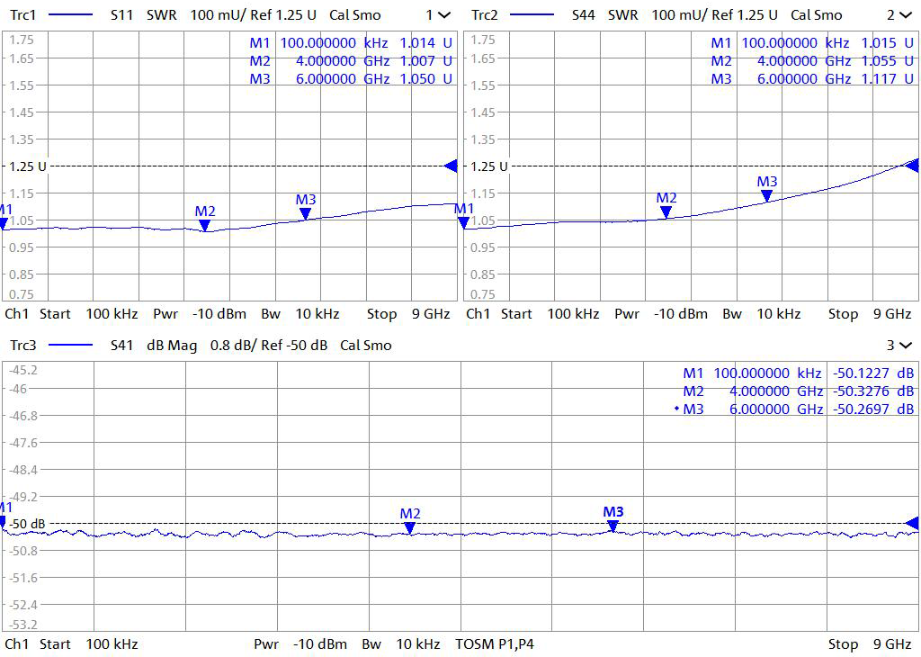Click Bw 10 kHz under the S11 diagram
This screenshot has width=921, height=657.
tap(300, 314)
